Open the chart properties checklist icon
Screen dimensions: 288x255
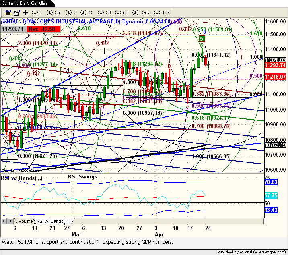[17, 12]
